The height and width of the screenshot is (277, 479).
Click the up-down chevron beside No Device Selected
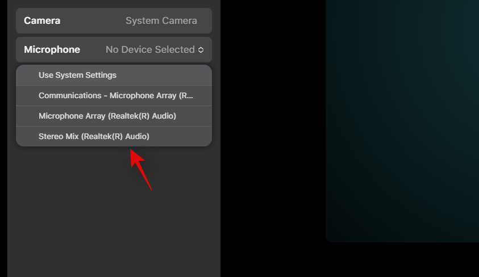tap(201, 50)
